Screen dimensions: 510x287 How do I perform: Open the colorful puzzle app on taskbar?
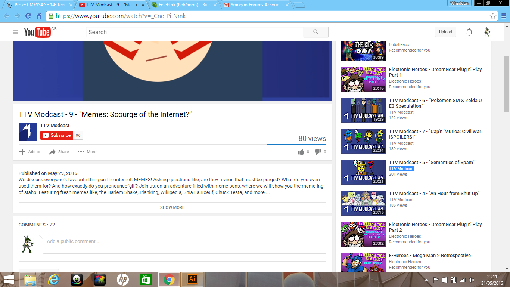(100, 280)
